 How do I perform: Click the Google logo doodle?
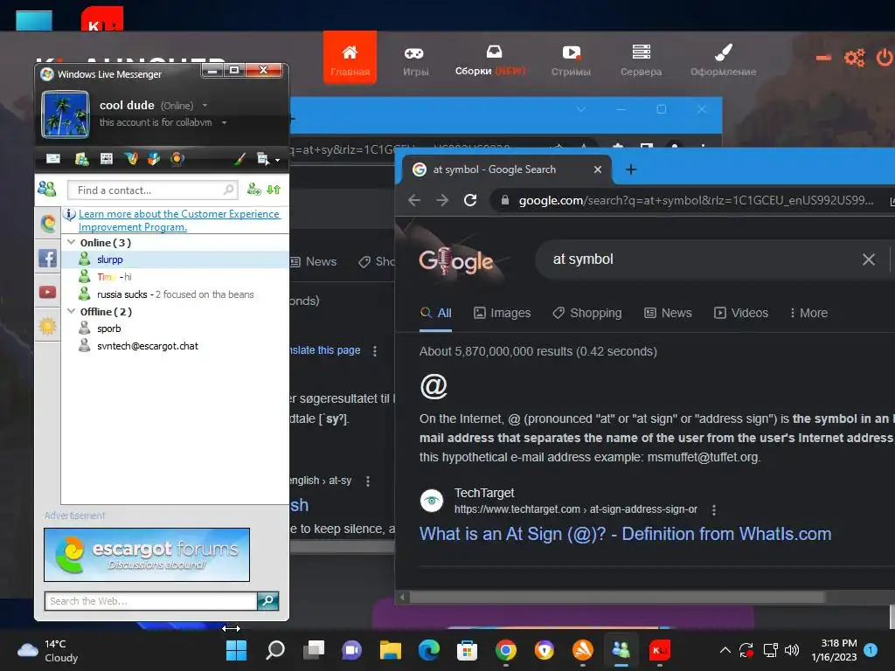(x=456, y=260)
